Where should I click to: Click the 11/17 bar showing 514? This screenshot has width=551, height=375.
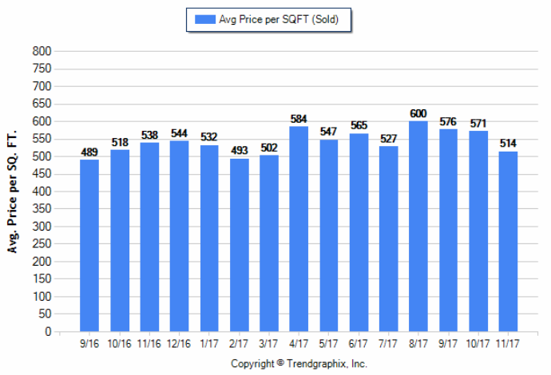(x=508, y=242)
